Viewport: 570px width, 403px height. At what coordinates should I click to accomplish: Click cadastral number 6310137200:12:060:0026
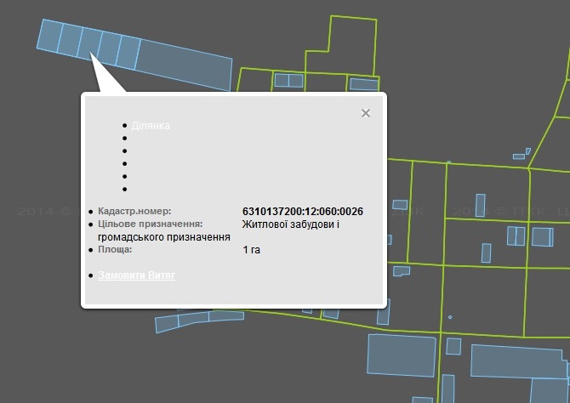[x=303, y=211]
